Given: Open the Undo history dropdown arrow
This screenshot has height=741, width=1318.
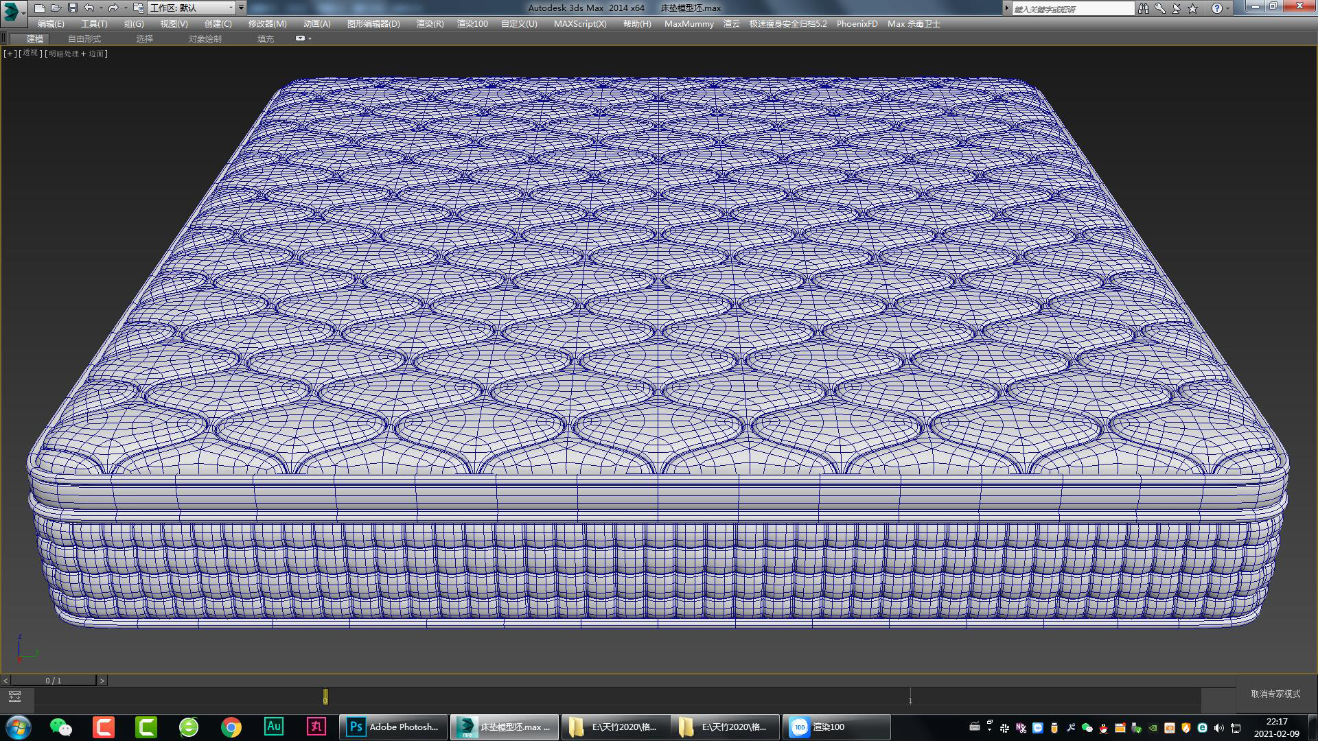Looking at the screenshot, I should pos(101,8).
